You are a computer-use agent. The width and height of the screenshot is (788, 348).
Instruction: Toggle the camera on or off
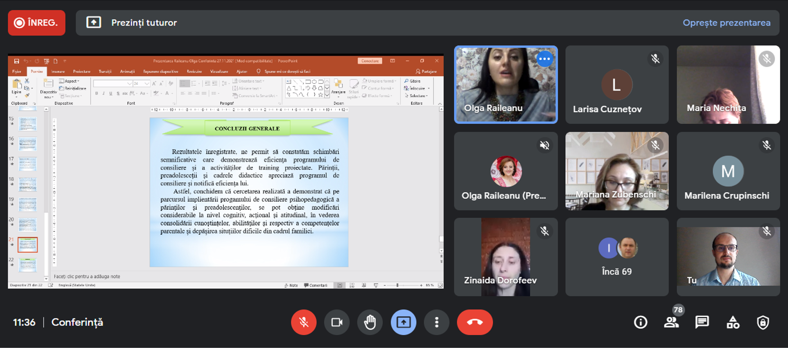(337, 322)
